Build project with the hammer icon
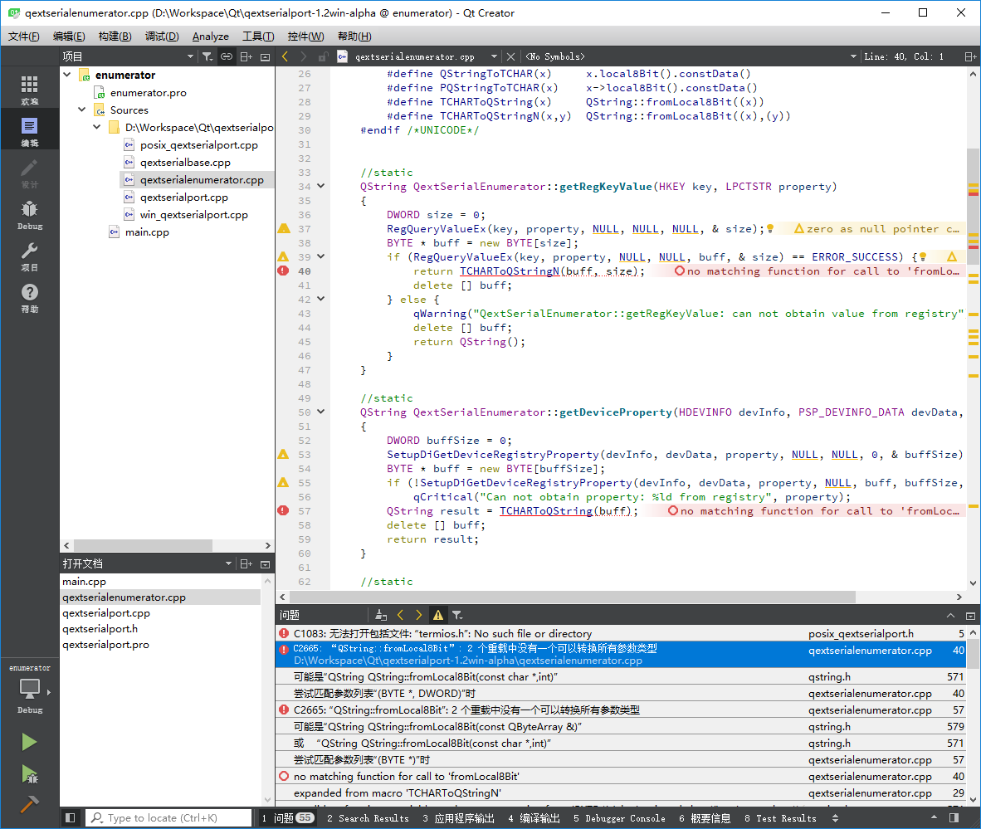The height and width of the screenshot is (829, 981). pyautogui.click(x=29, y=804)
